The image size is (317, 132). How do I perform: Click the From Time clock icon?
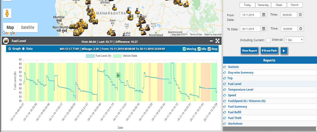[x=300, y=15]
